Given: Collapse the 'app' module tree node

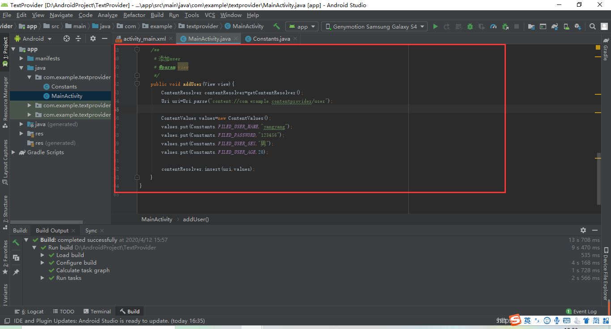Looking at the screenshot, I should [13, 49].
